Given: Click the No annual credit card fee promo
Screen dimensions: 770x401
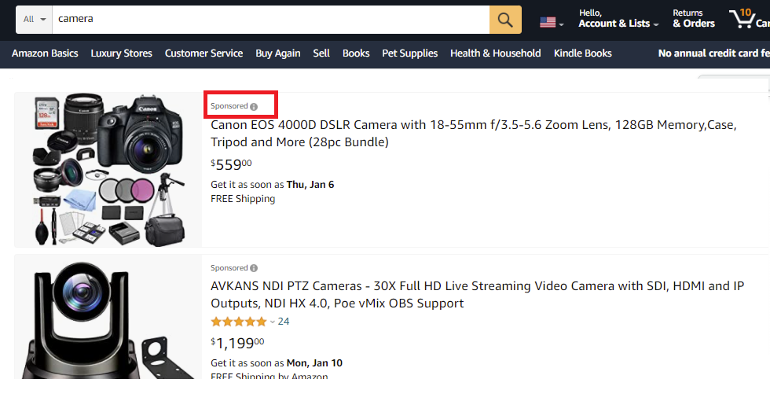Looking at the screenshot, I should pyautogui.click(x=714, y=53).
